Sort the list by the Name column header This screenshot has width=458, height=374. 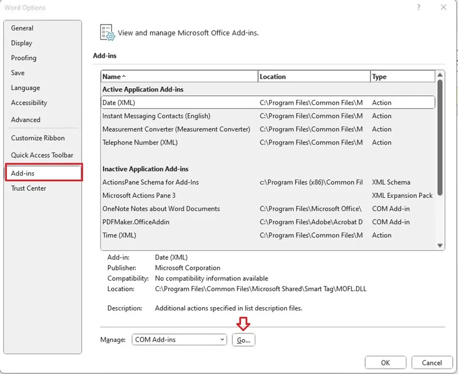[x=179, y=77]
